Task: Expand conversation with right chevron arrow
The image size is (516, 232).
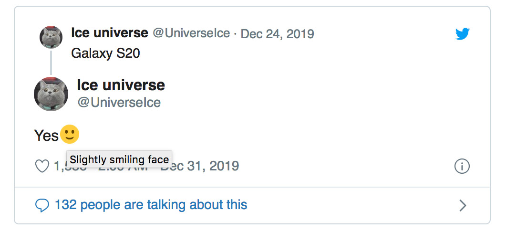Action: click(x=462, y=205)
